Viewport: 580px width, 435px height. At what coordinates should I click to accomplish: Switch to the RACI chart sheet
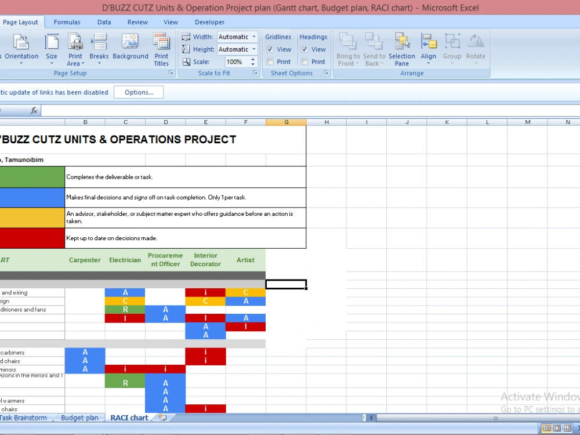point(129,418)
